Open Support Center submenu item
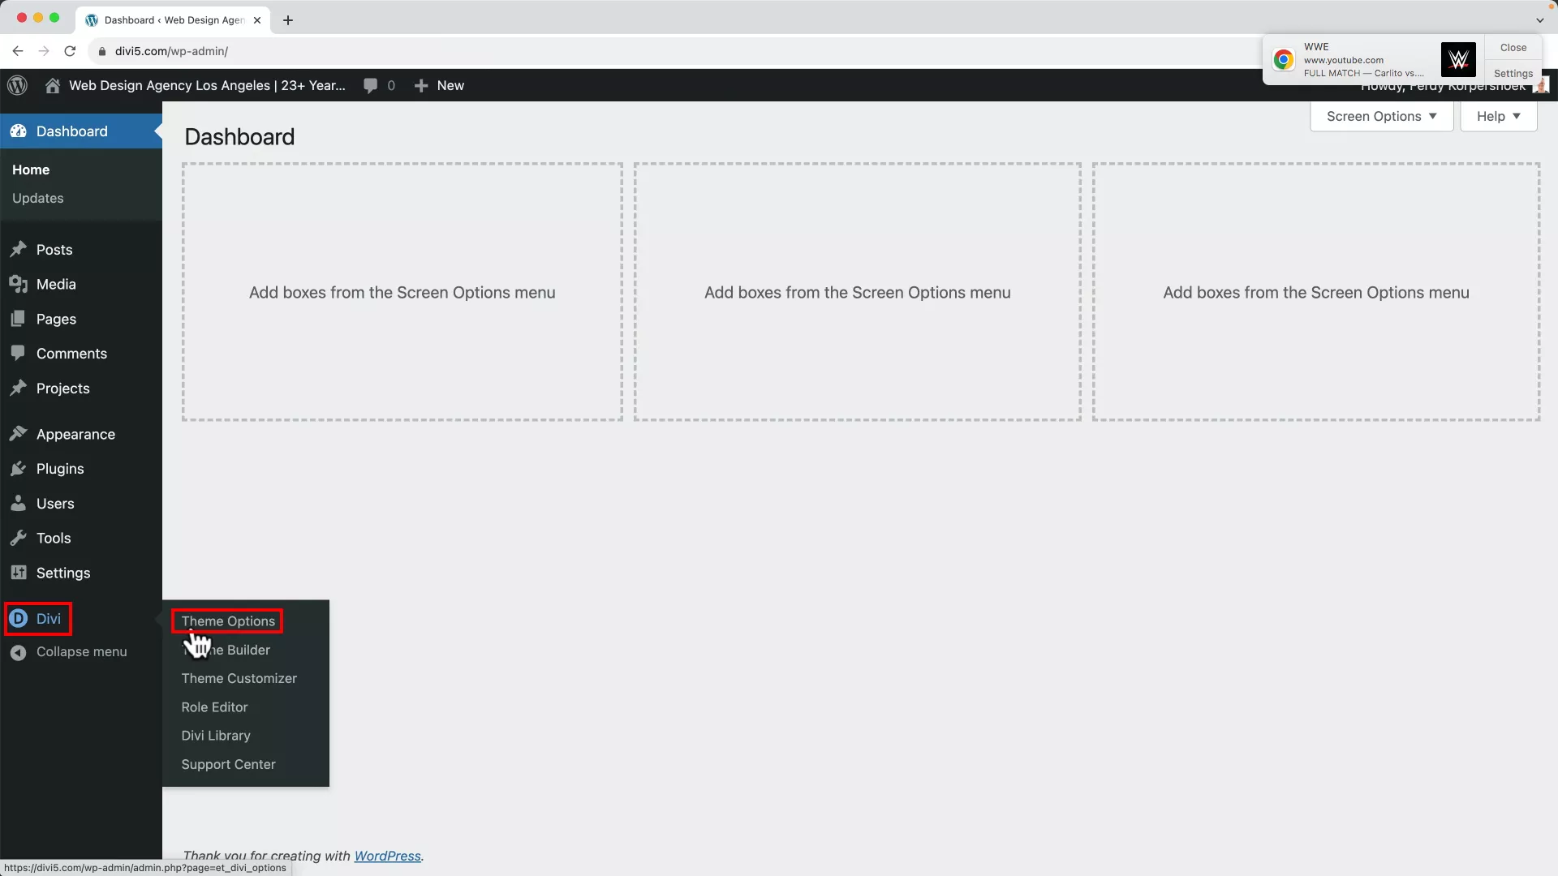This screenshot has width=1558, height=876. [228, 764]
